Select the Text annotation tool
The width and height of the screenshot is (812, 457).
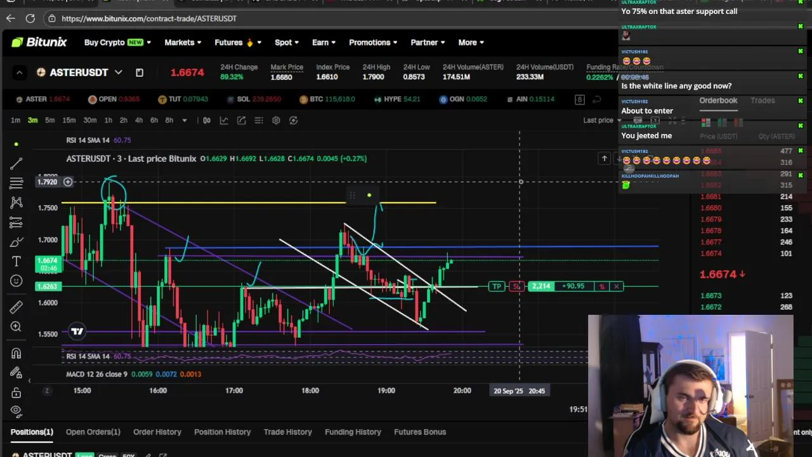16,262
